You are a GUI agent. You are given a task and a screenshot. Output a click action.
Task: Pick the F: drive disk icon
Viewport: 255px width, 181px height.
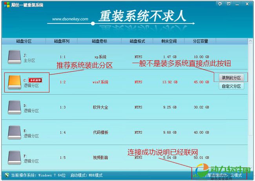[15, 157]
